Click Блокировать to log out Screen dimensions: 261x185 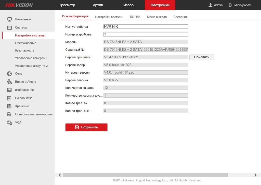pos(240,5)
